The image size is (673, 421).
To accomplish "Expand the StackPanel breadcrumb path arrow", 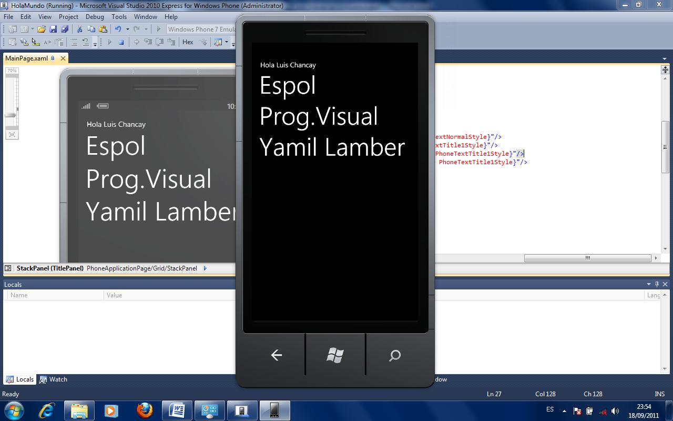I will 205,268.
